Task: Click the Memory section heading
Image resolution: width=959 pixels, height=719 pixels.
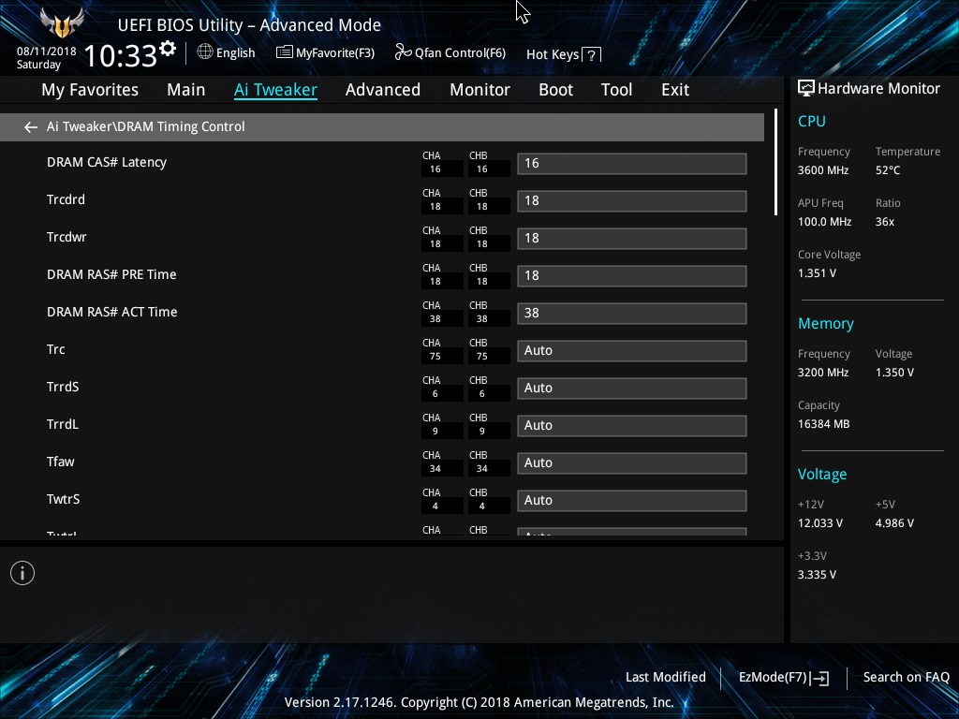Action: [x=826, y=324]
